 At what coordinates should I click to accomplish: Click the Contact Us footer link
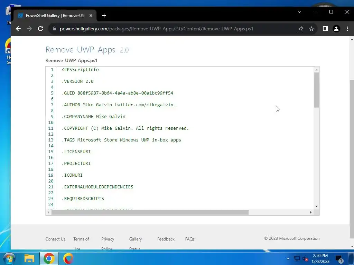(x=55, y=239)
